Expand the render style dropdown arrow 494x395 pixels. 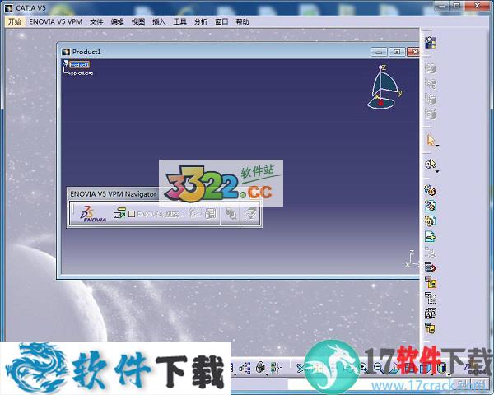tap(449, 374)
